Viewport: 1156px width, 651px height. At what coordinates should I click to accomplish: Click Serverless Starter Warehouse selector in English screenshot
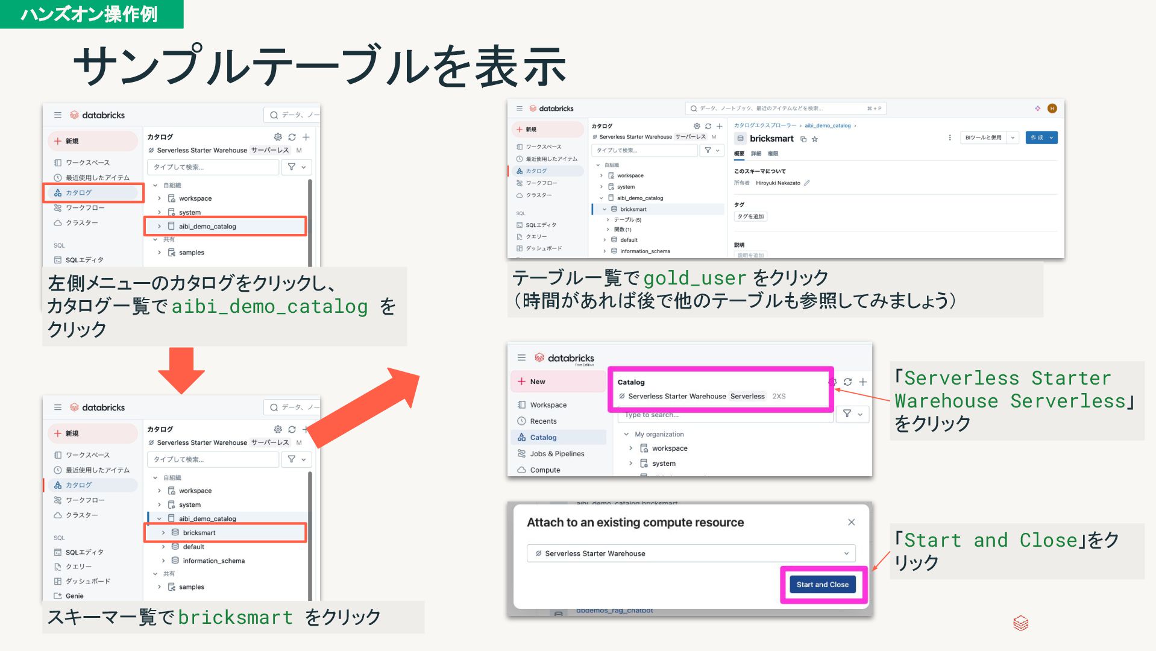702,396
